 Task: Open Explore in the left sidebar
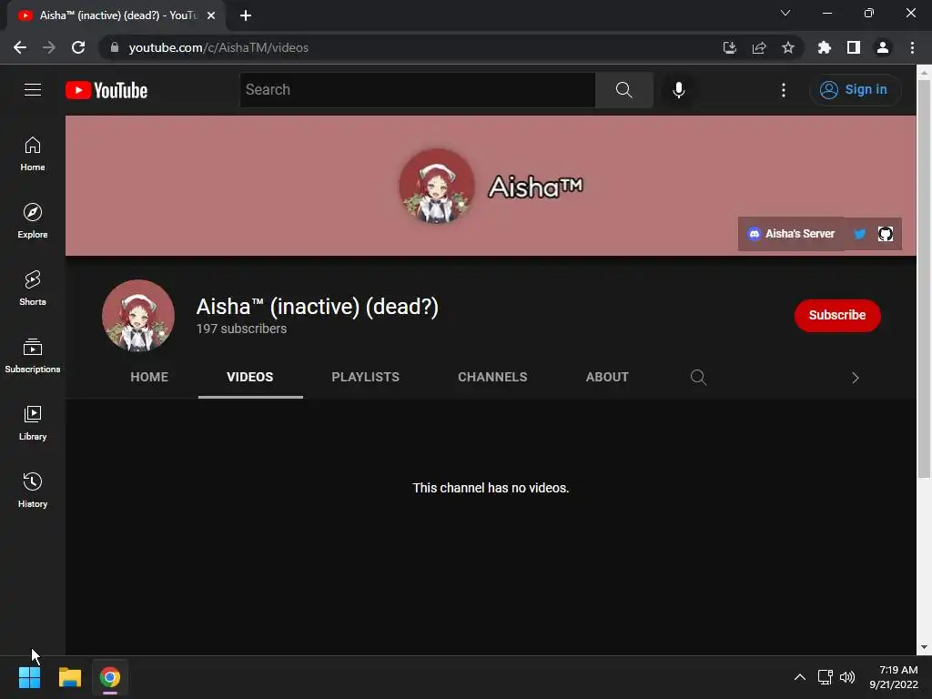[x=33, y=221]
